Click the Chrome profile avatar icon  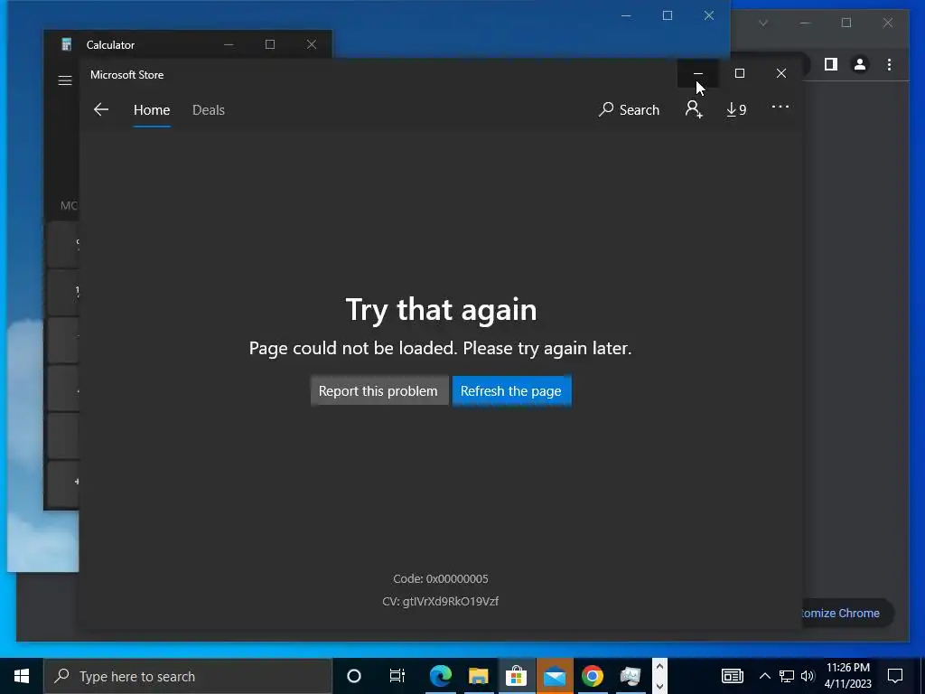[x=860, y=64]
